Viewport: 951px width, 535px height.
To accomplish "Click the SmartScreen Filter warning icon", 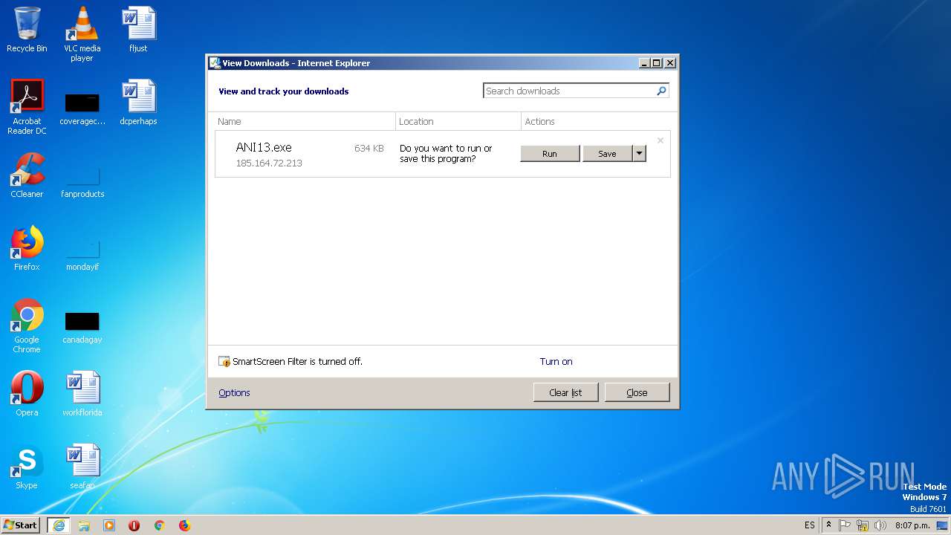I will 224,362.
